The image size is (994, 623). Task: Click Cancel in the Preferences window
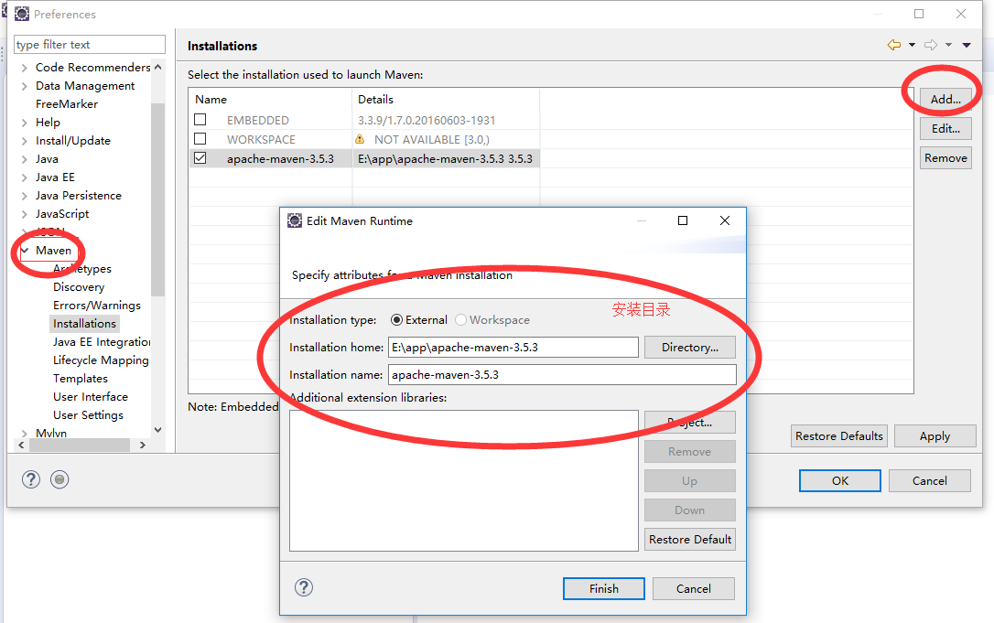(x=929, y=480)
